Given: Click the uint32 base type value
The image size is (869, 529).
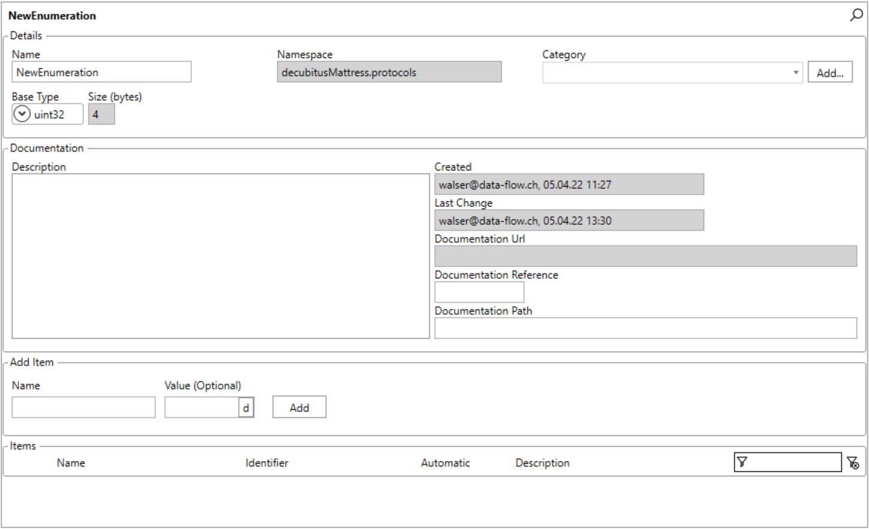Looking at the screenshot, I should (49, 114).
